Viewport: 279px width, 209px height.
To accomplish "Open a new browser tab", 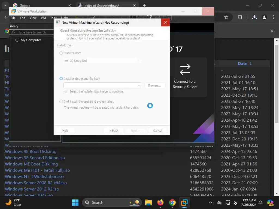I will pos(144,5).
